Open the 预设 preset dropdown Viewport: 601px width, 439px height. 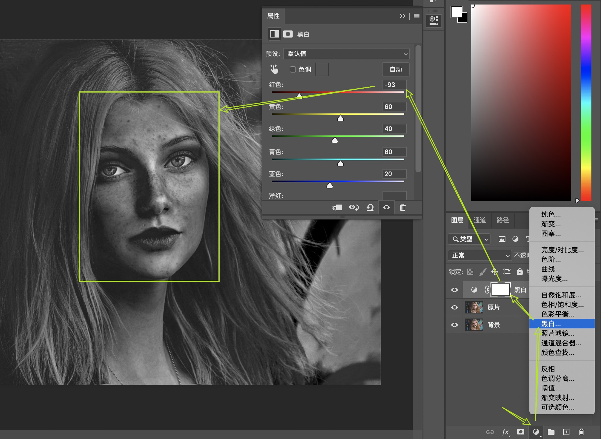coord(346,54)
